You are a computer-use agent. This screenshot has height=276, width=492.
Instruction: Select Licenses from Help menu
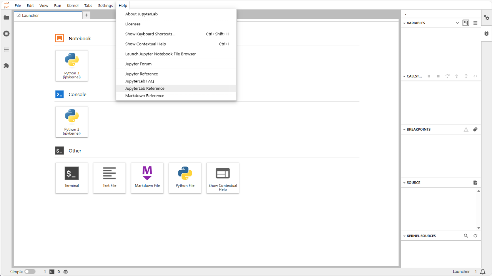click(x=176, y=24)
